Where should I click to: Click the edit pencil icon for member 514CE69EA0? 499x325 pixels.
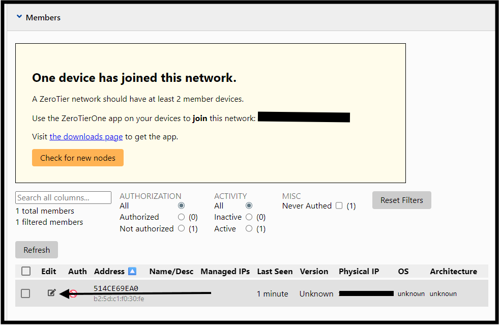(51, 293)
